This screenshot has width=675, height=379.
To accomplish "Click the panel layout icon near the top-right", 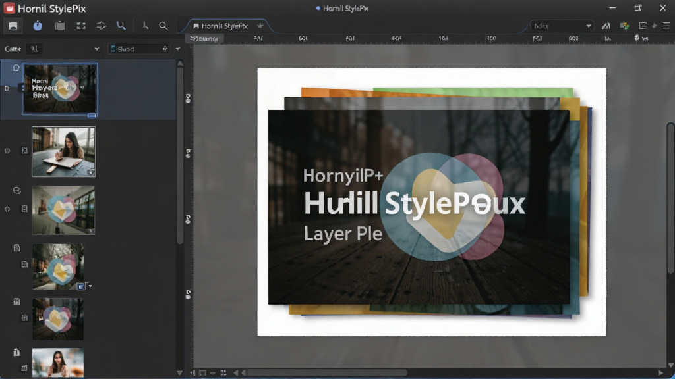I will tap(643, 26).
